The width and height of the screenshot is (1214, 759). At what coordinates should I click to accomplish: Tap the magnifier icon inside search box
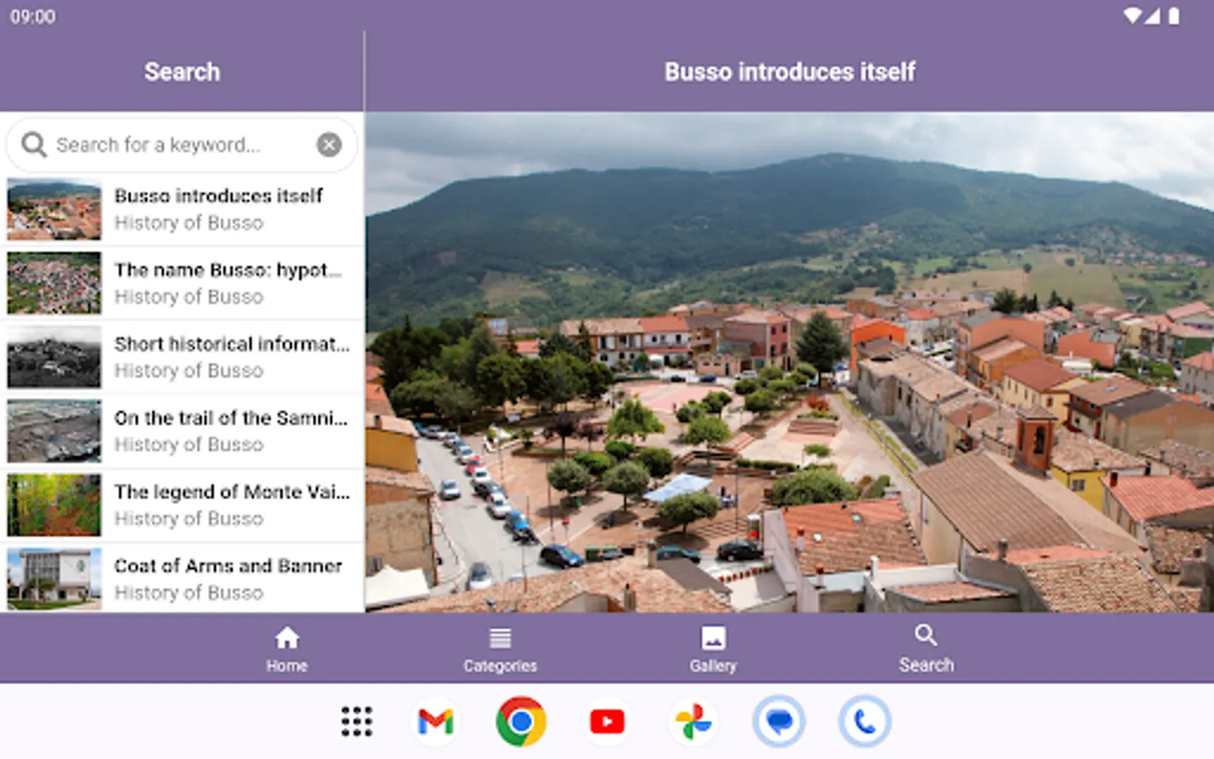34,145
